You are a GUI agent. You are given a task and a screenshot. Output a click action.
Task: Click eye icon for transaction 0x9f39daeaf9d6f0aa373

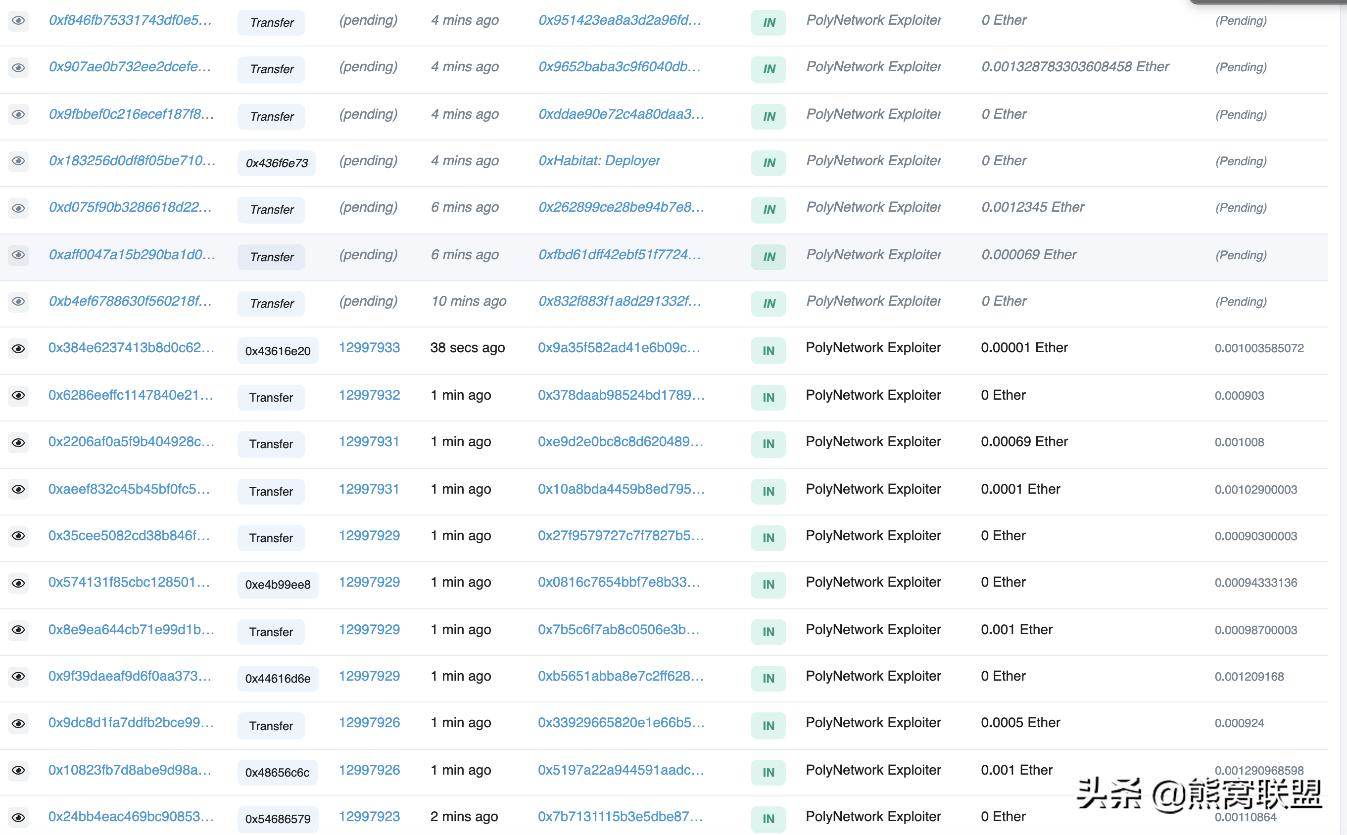click(18, 677)
